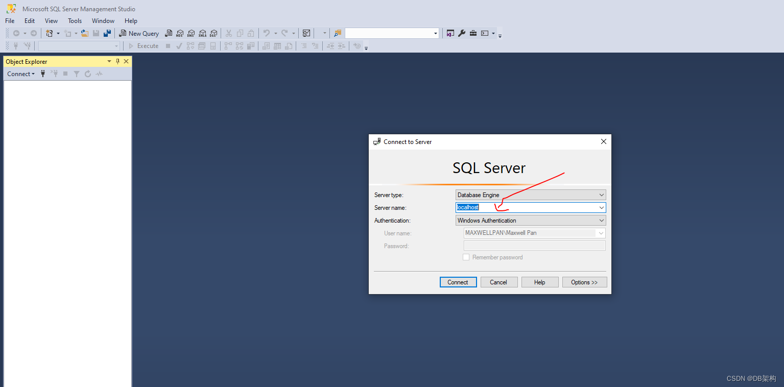
Task: Open the Tools menu
Action: click(x=75, y=21)
